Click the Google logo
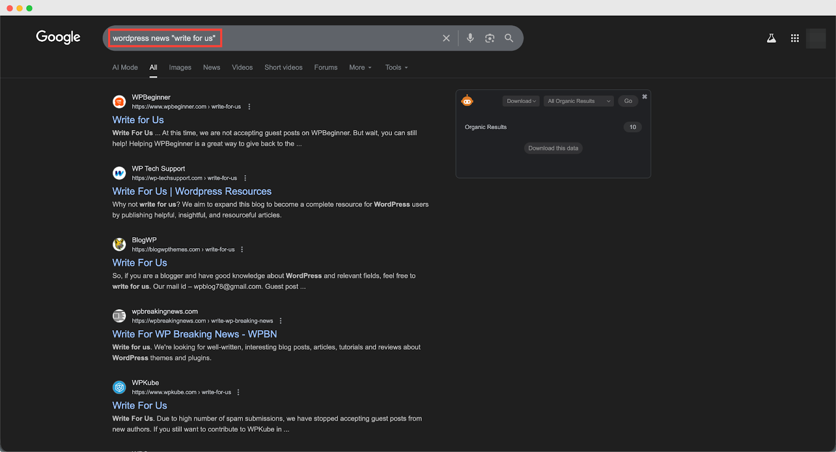Image resolution: width=836 pixels, height=452 pixels. pyautogui.click(x=58, y=37)
